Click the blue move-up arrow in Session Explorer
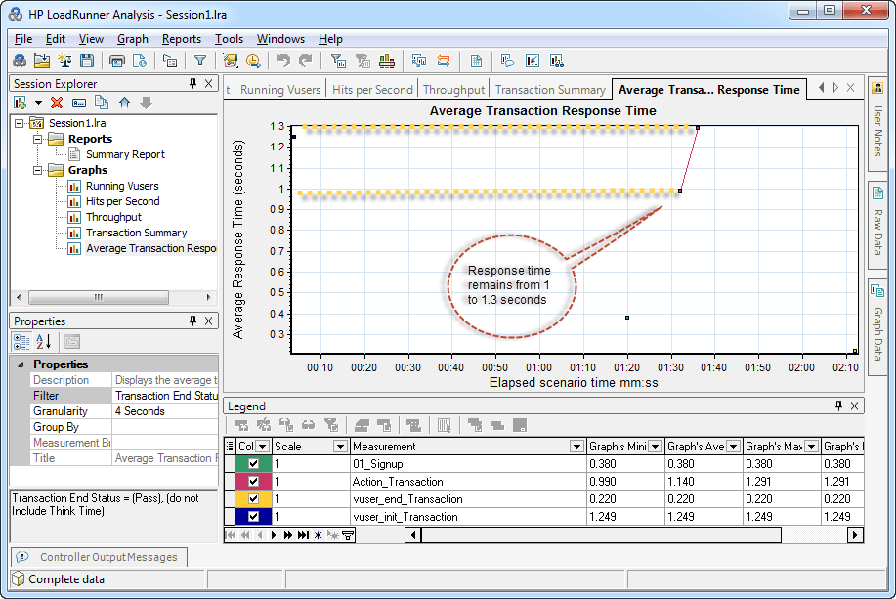896x599 pixels. pos(124,103)
